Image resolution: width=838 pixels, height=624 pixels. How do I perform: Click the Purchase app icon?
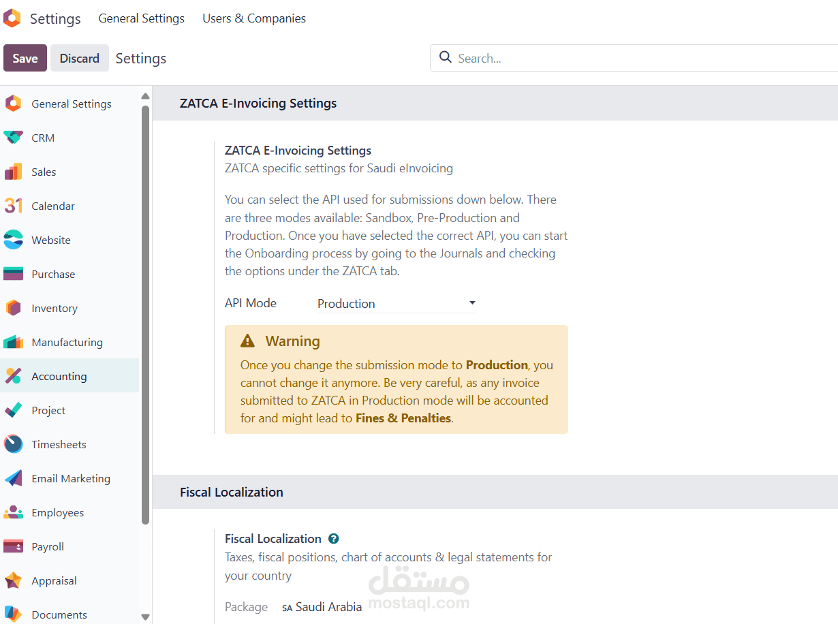13,274
